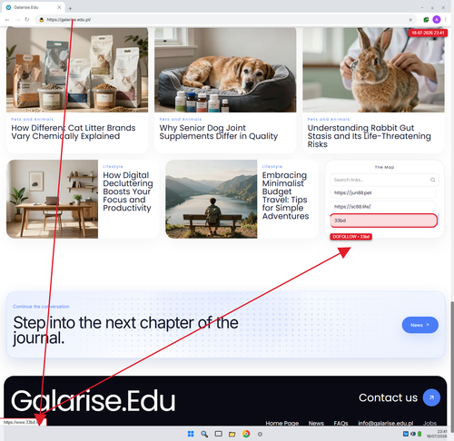454x441 pixels.
Task: Click Pets and Animals above cat litter title
Action: click(x=33, y=119)
